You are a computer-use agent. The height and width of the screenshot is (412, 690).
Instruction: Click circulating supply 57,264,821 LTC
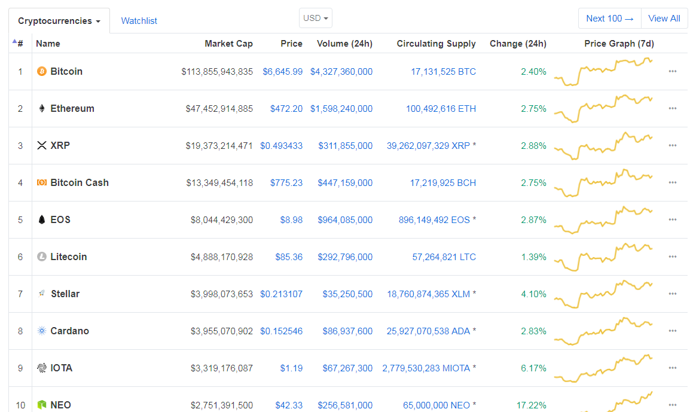(x=444, y=257)
